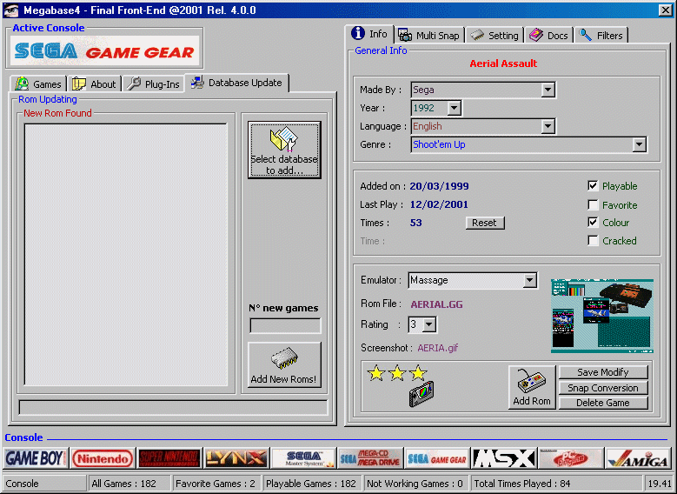Viewport: 677px width, 494px height.
Task: Enable the Favorite checkbox
Action: 594,204
